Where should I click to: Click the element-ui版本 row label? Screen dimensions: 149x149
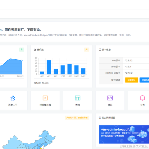click(113, 73)
